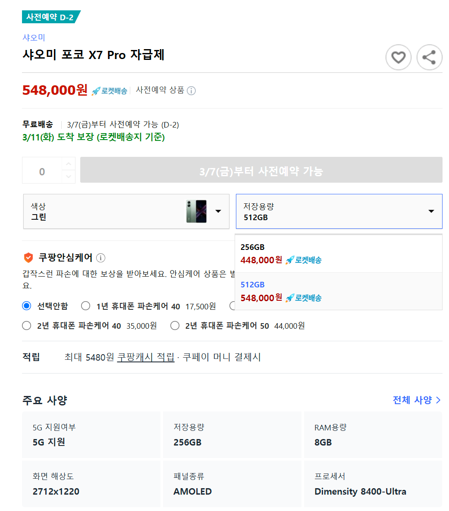The height and width of the screenshot is (511, 449).
Task: Pick the 256GB 448,000원 storage option
Action: pyautogui.click(x=339, y=253)
